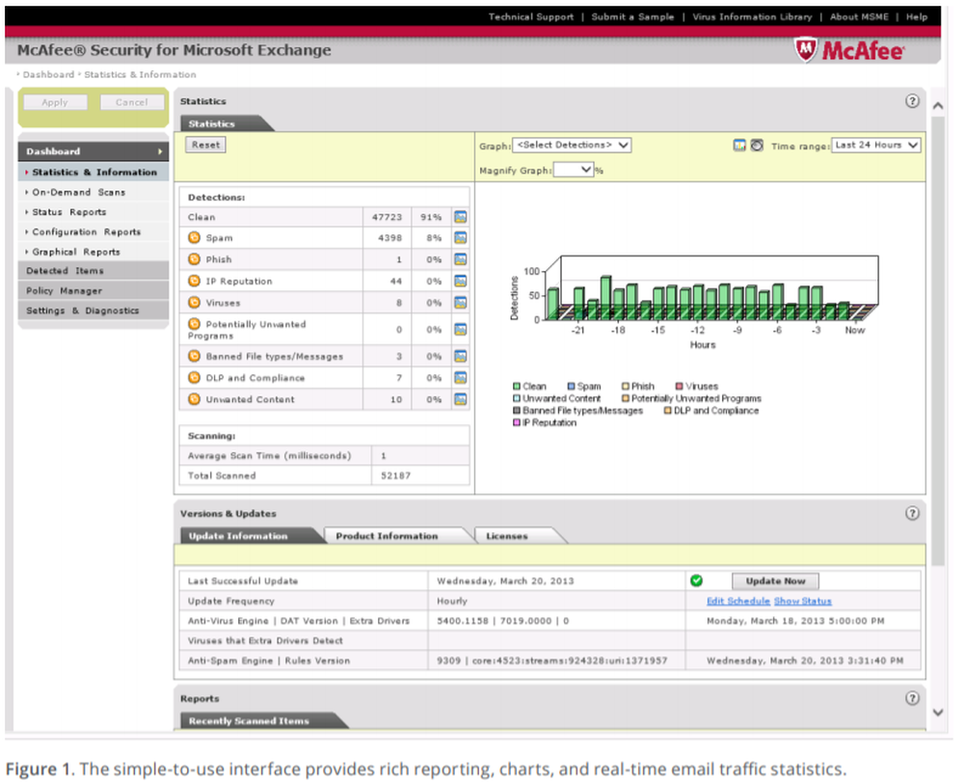Click the green update status checkmark

pos(697,581)
